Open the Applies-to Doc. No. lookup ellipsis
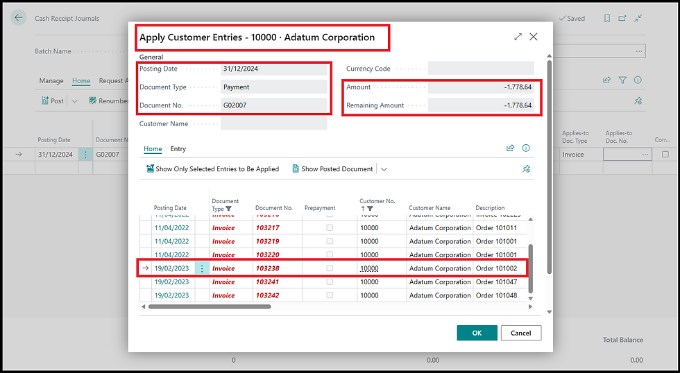This screenshot has width=680, height=373. pos(645,154)
